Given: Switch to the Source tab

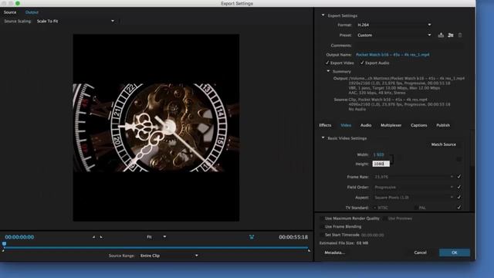Looking at the screenshot, I should (10, 12).
